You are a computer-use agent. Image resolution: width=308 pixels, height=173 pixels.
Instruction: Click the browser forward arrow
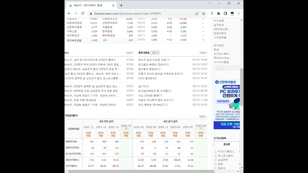click(76, 14)
